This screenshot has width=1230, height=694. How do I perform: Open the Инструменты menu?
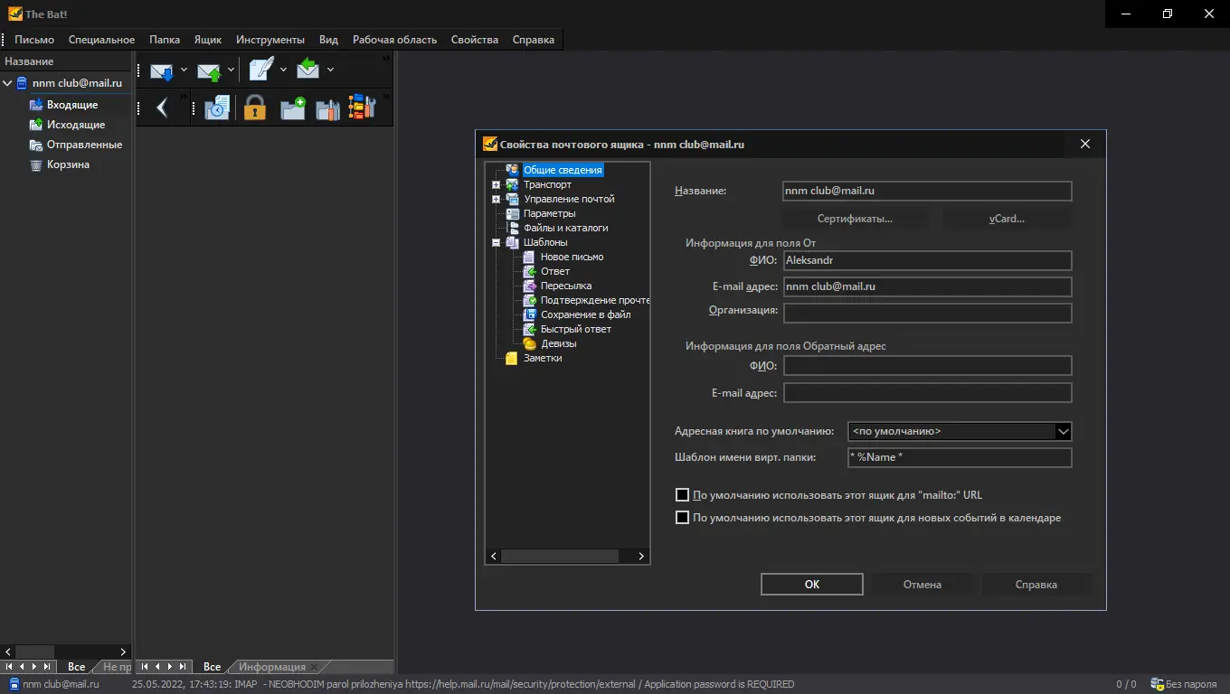point(270,40)
